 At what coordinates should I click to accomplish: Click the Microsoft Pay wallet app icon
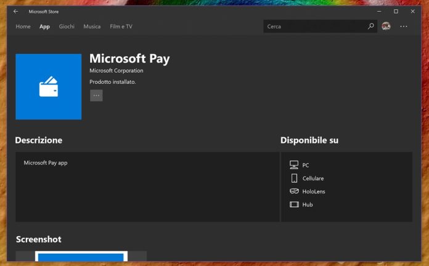pyautogui.click(x=49, y=87)
